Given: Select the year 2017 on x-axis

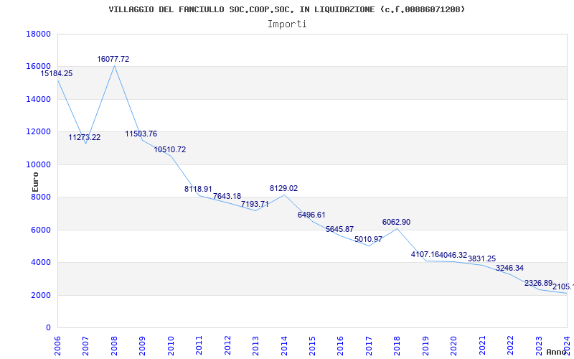Looking at the screenshot, I should pos(369,345).
